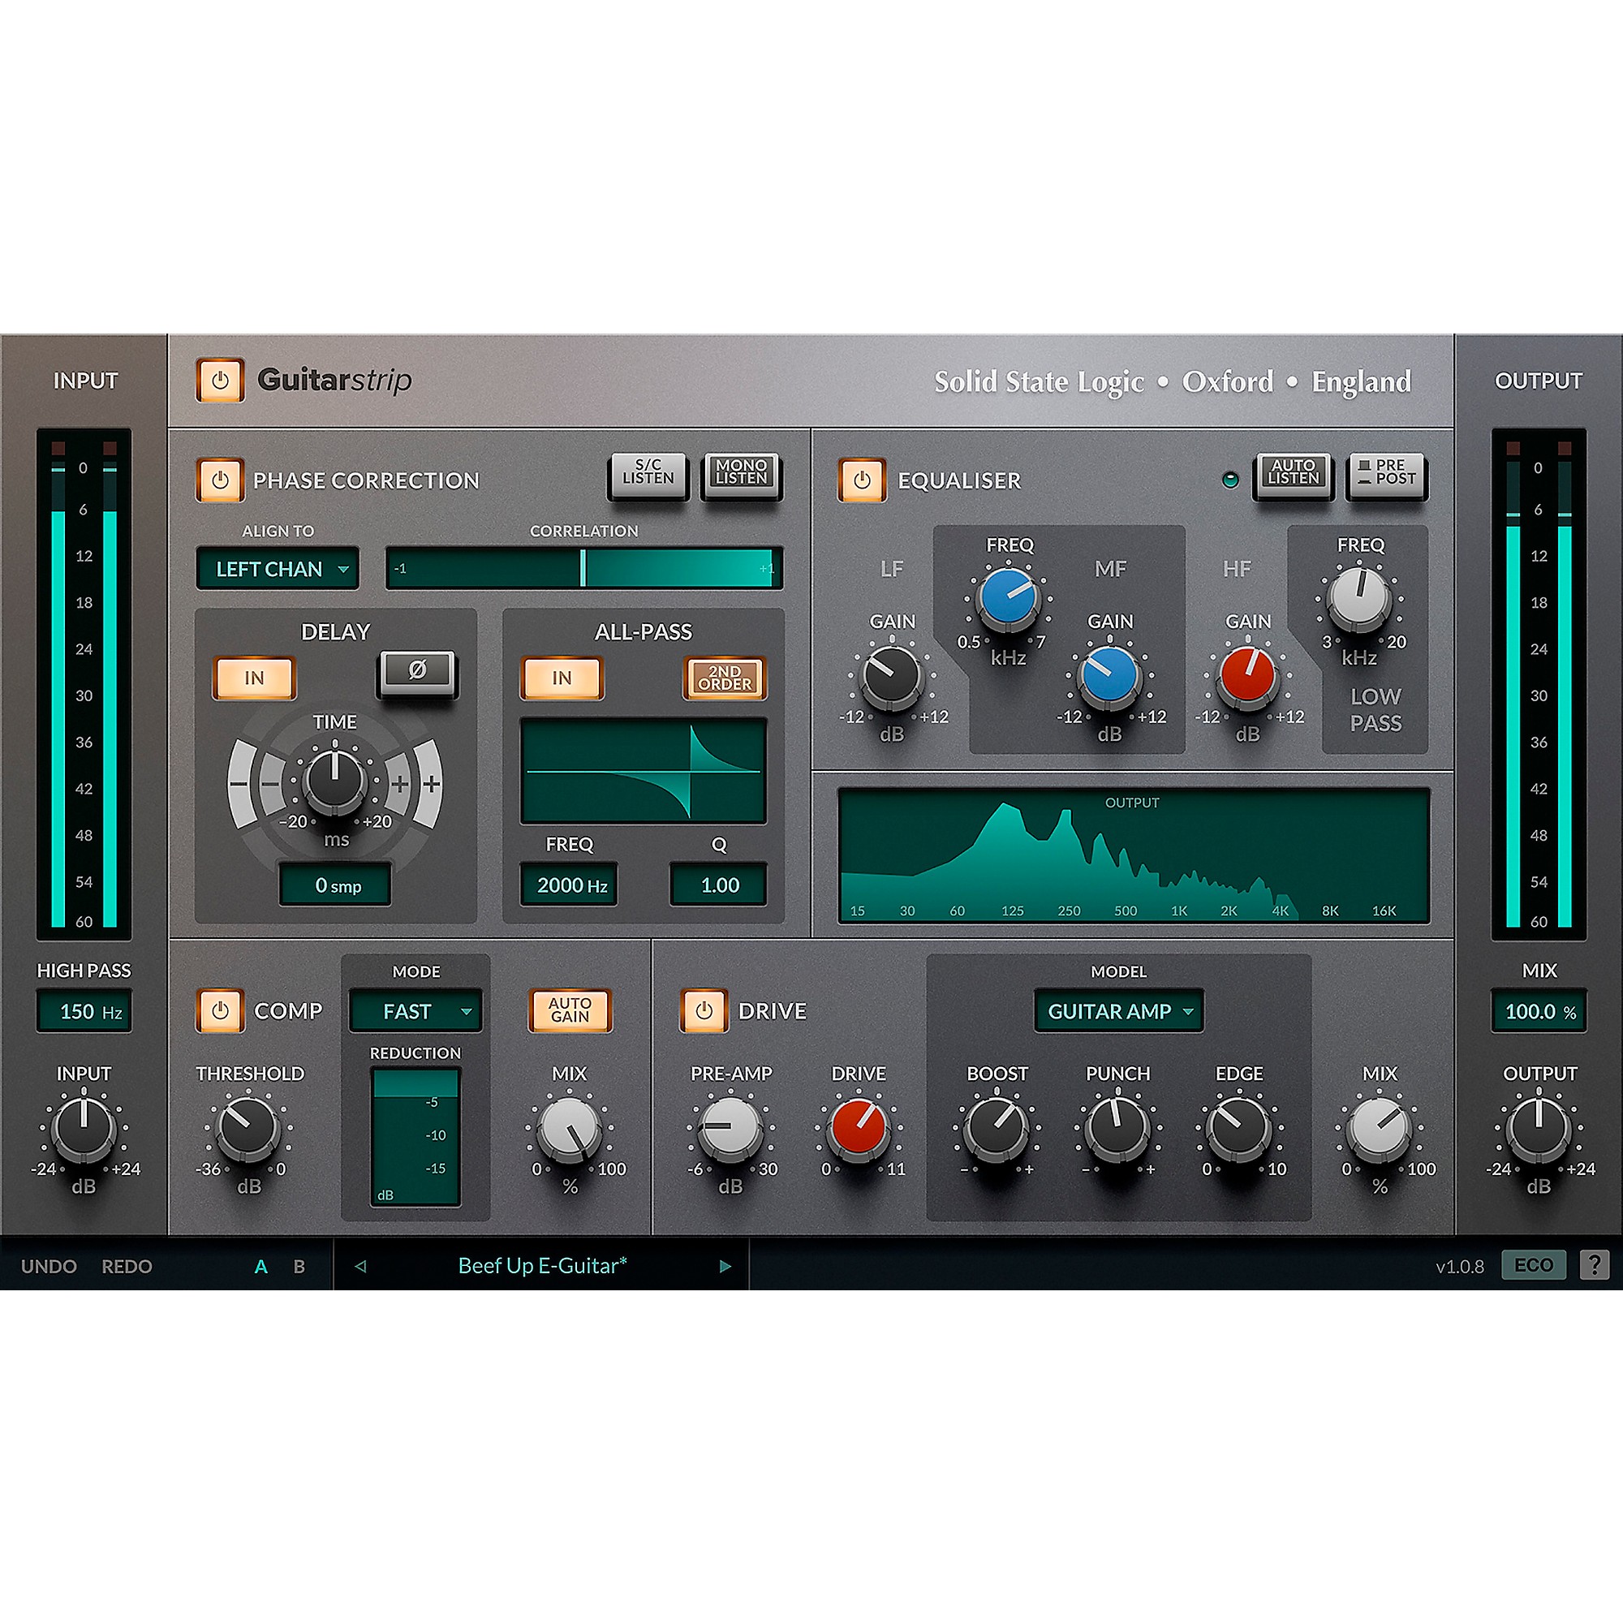Click the Output spectrum analyser display
1623x1623 pixels.
[x=1134, y=855]
